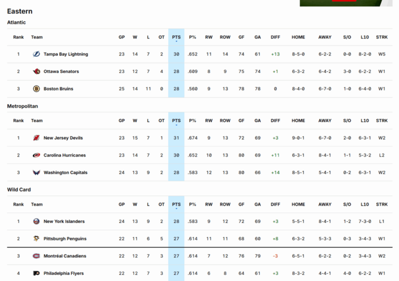The height and width of the screenshot is (281, 399).
Task: Click the Carolina Hurricanes logo
Action: point(36,155)
